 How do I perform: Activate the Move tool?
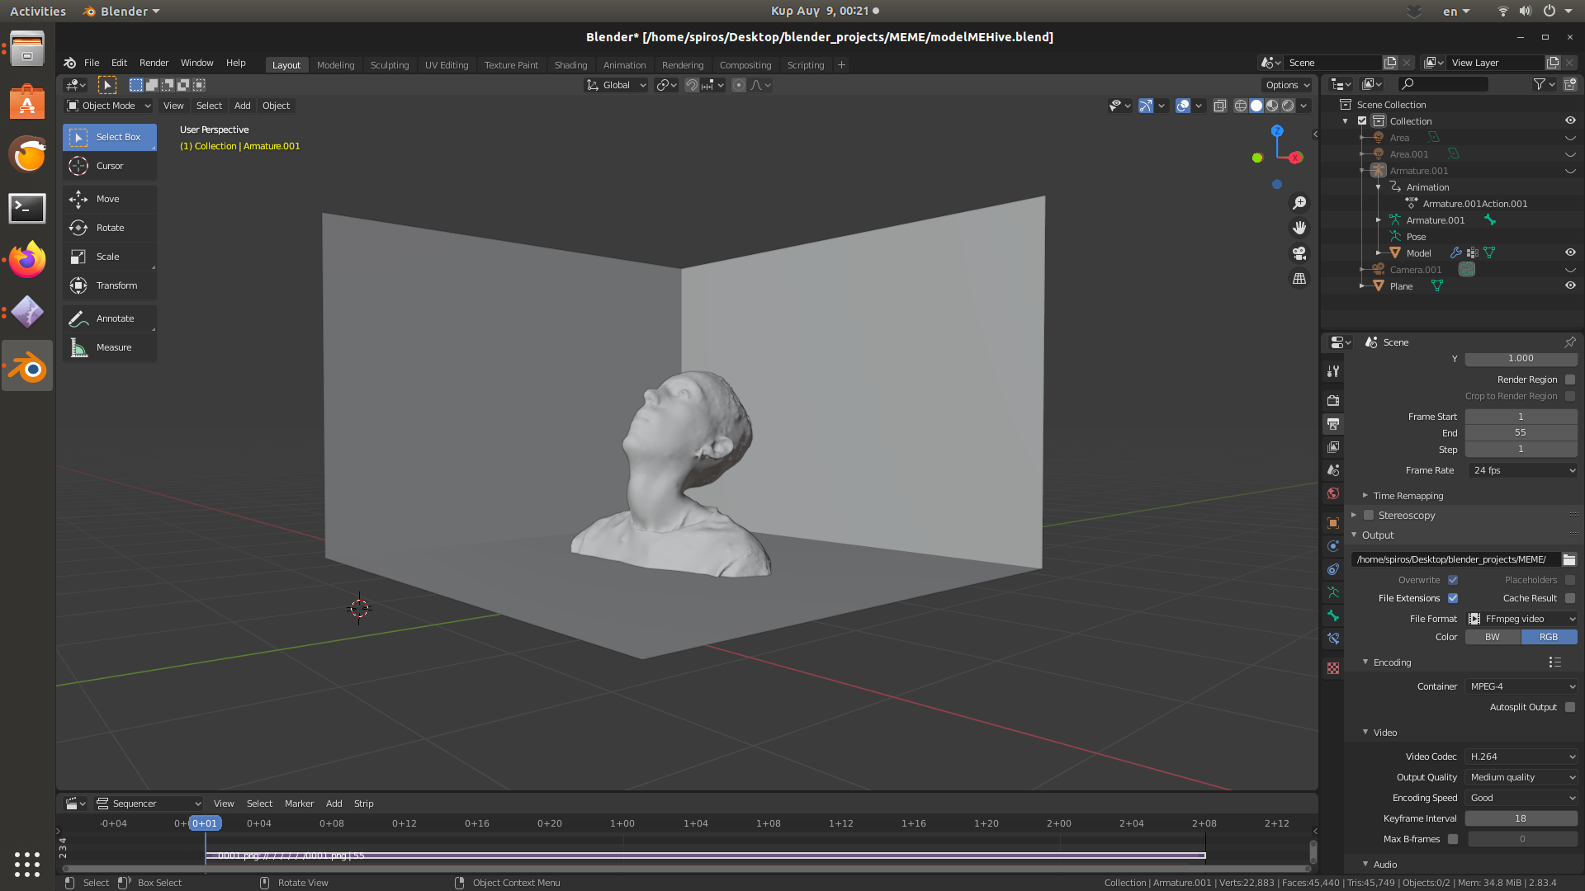[x=109, y=199]
